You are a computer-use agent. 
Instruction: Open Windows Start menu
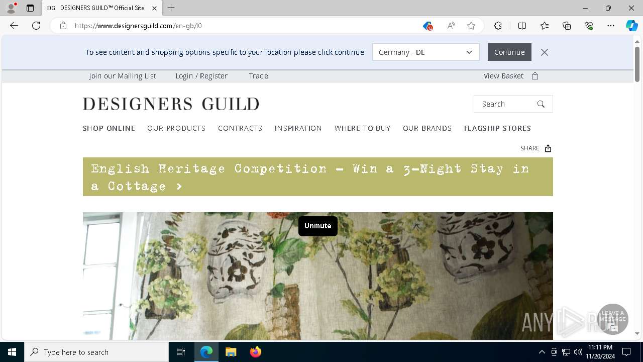[12, 352]
